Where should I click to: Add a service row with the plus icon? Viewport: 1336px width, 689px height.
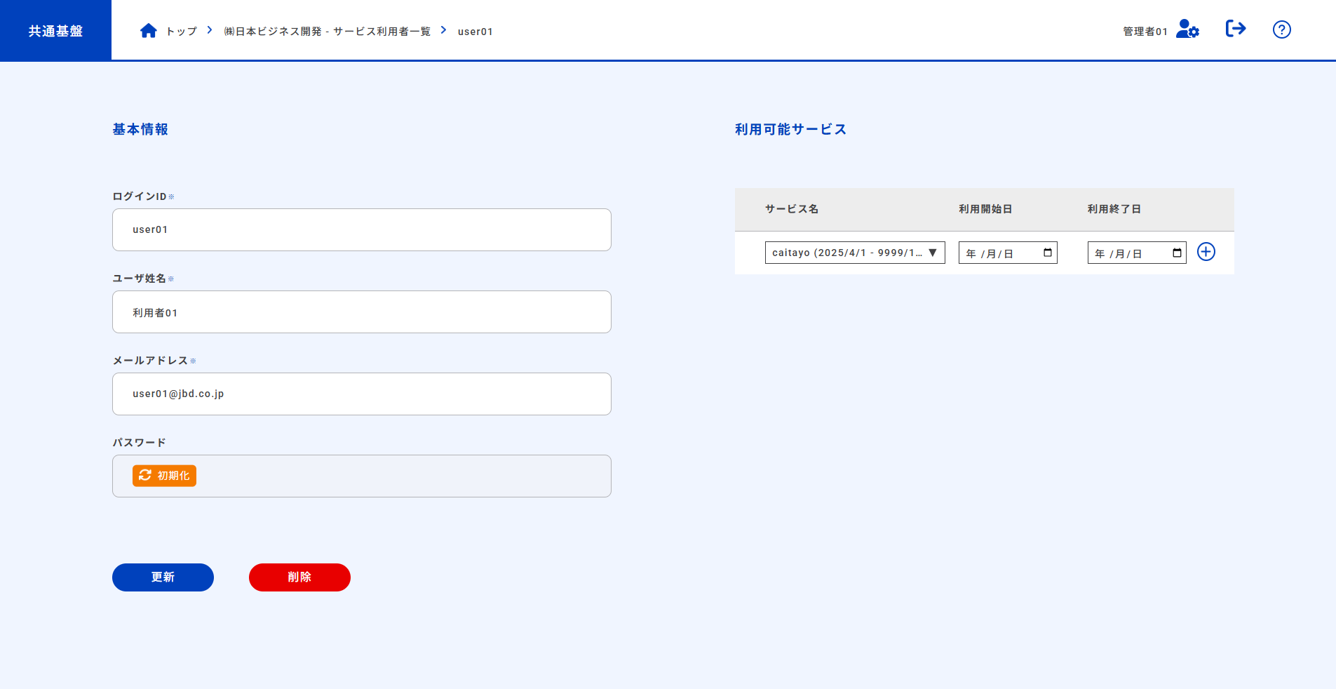tap(1206, 252)
